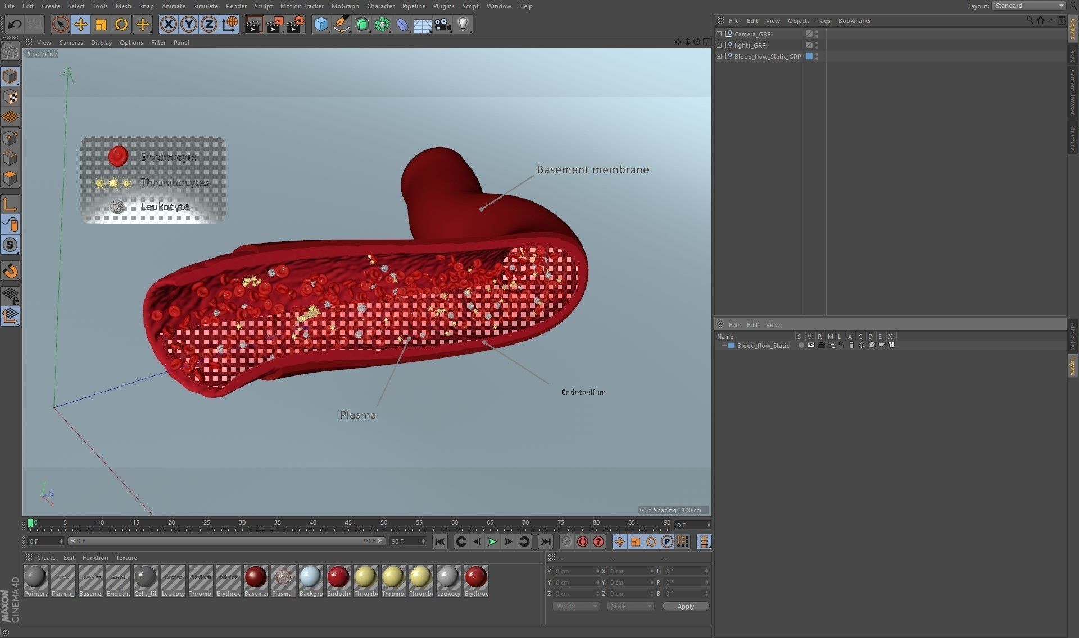The width and height of the screenshot is (1079, 638).
Task: Open Edit Render Settings icon
Action: [296, 24]
